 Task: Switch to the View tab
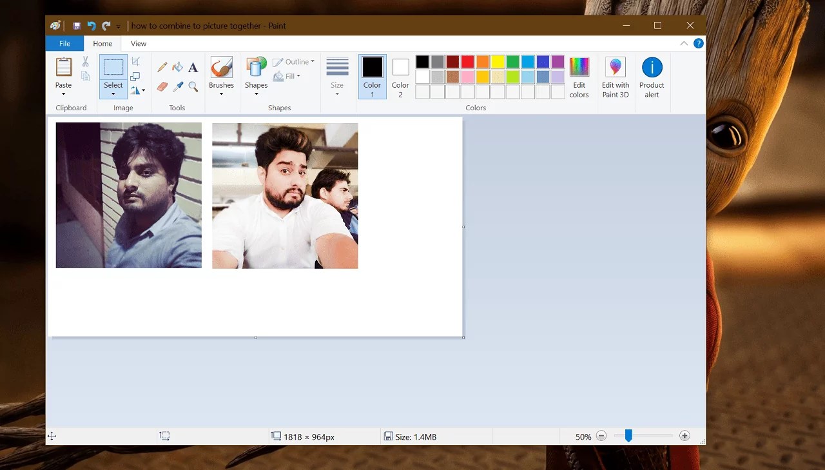pos(139,44)
